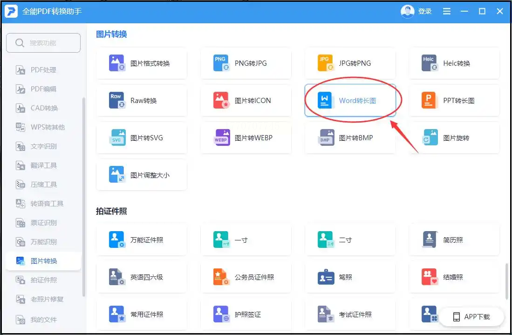Open the PPT转长图 icon

click(x=430, y=100)
